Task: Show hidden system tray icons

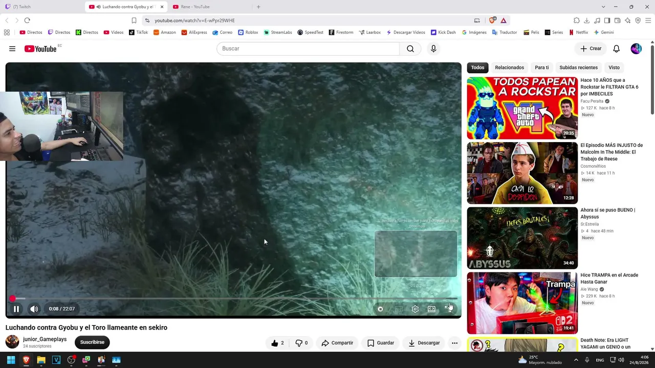Action: coord(576,360)
